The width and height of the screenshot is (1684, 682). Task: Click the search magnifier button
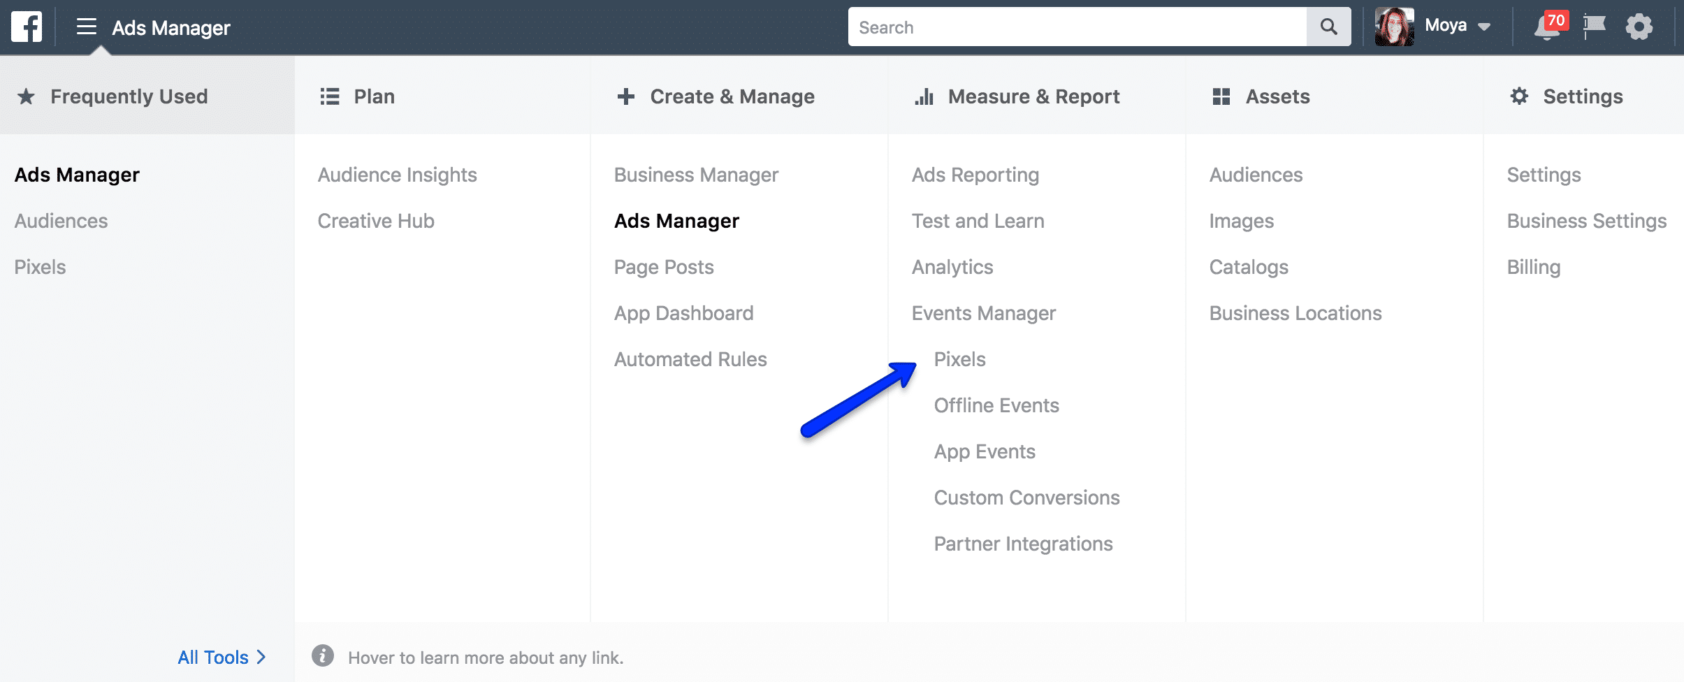(x=1328, y=27)
